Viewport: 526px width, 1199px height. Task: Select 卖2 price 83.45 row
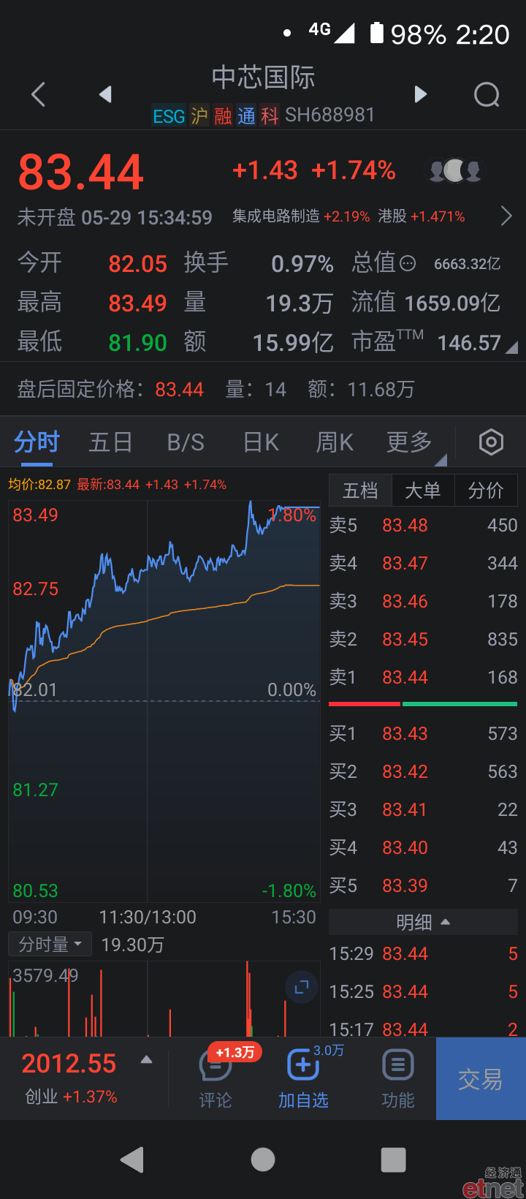pos(423,640)
